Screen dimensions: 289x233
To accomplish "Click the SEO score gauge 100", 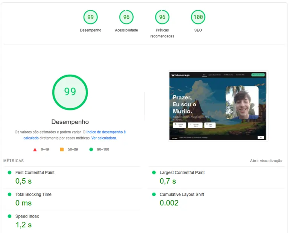I will [x=198, y=17].
